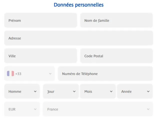Screen dimensions: 158x121
Task: Click the Prénom input field
Action: (40, 20)
